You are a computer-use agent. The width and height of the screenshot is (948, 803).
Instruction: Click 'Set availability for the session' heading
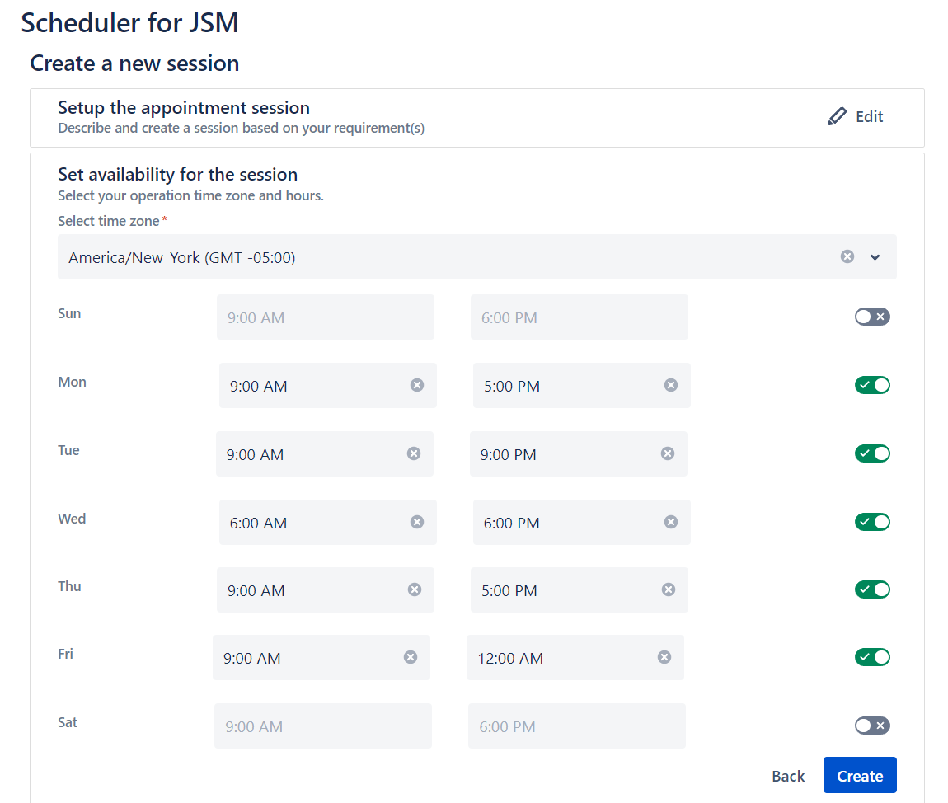click(178, 174)
